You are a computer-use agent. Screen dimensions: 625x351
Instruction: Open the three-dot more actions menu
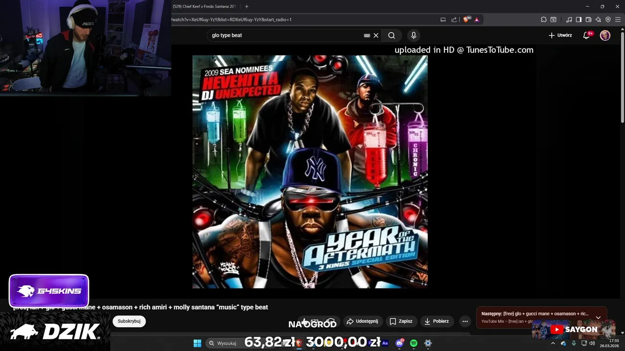465,321
